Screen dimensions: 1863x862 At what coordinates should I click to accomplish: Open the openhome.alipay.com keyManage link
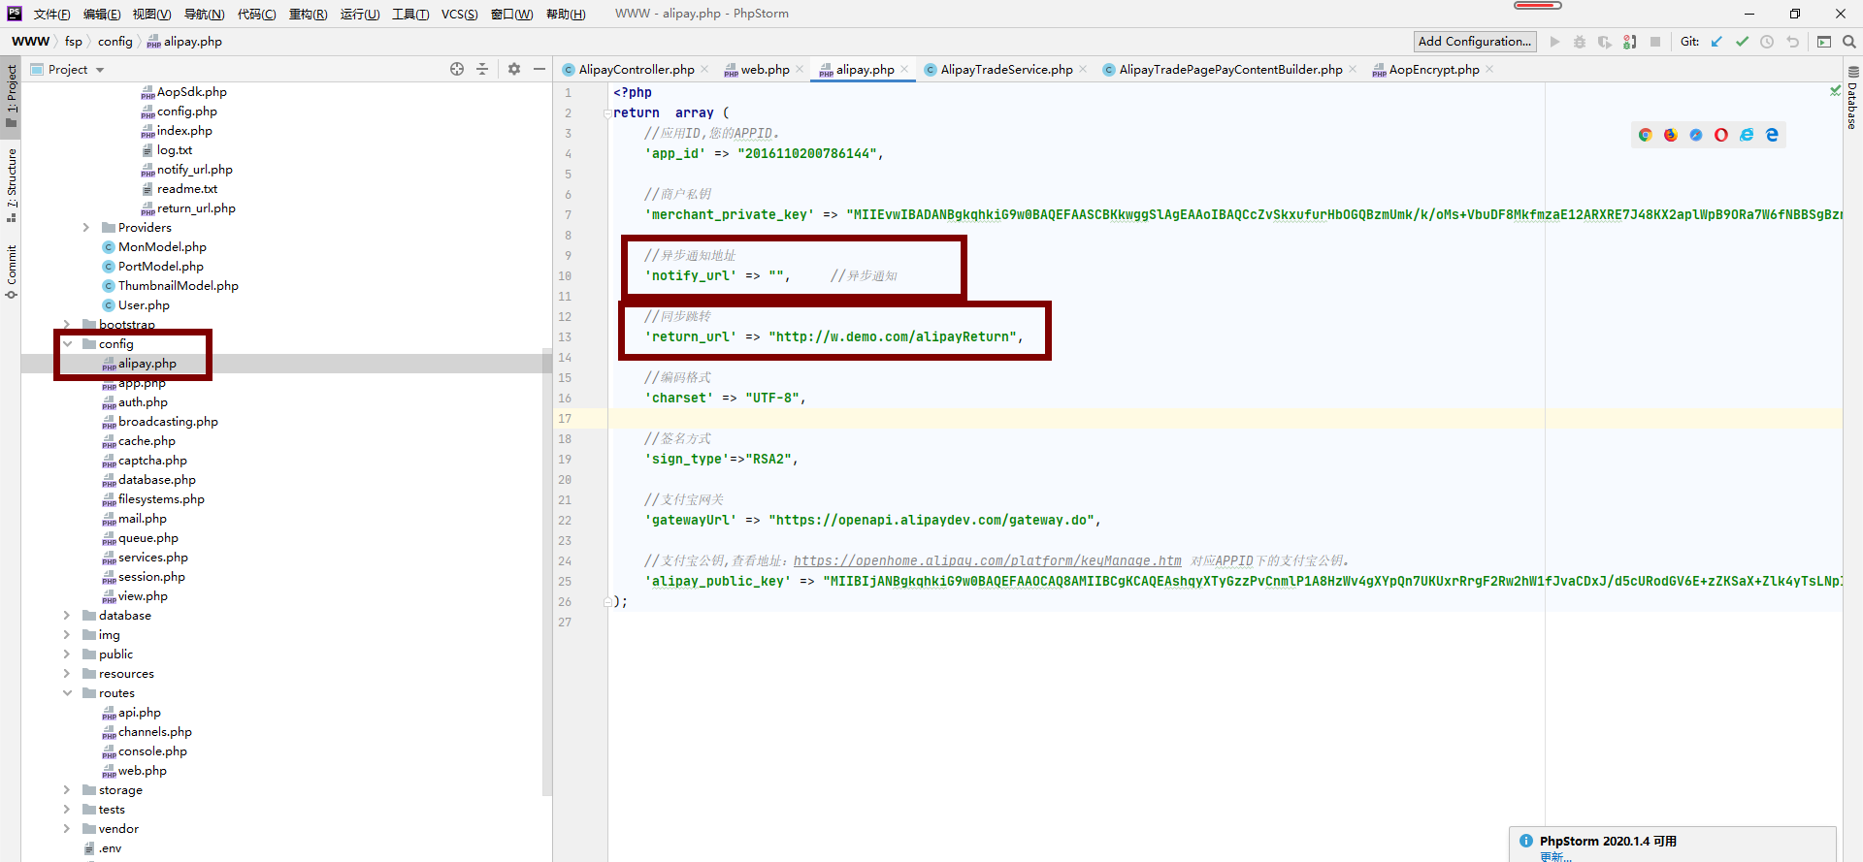coord(987,561)
